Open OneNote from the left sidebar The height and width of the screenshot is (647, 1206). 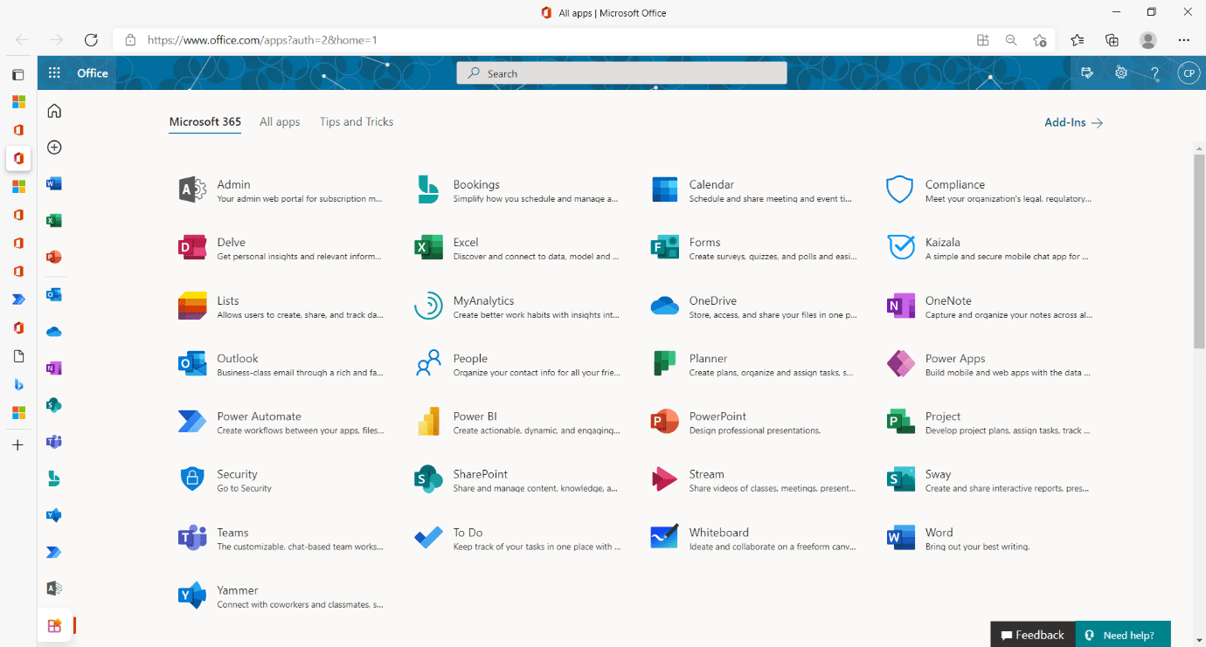click(x=54, y=368)
